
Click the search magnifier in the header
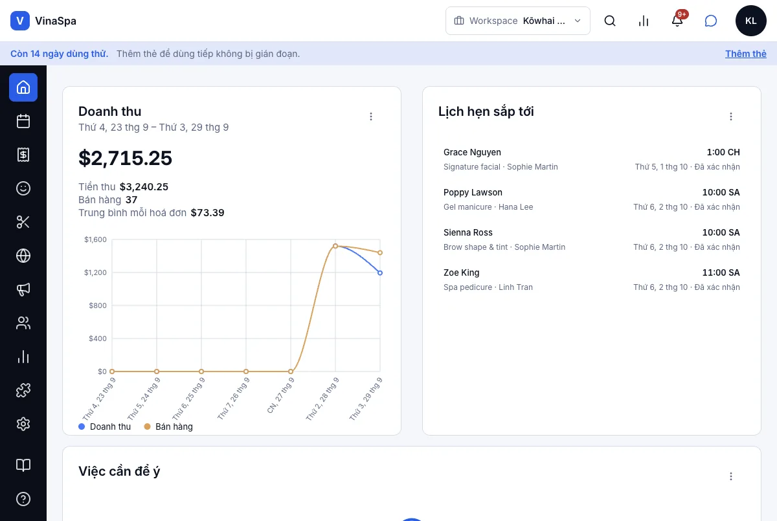click(610, 21)
